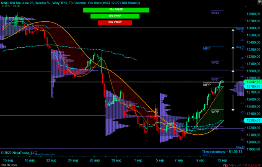Select the WR1 pivot level label
Screen dimensions: 262x167
(x=215, y=80)
